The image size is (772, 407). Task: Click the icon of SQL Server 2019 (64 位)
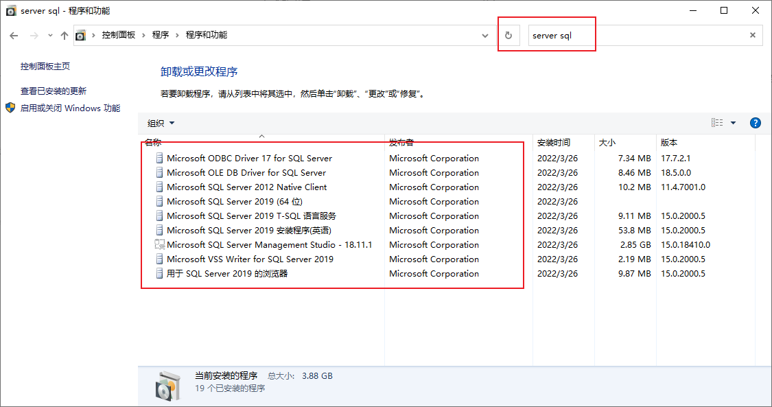pyautogui.click(x=159, y=201)
